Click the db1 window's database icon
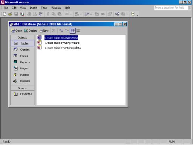Screen dimensions: 193x145 11,24
